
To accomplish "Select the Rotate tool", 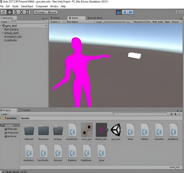I will click(x=15, y=12).
